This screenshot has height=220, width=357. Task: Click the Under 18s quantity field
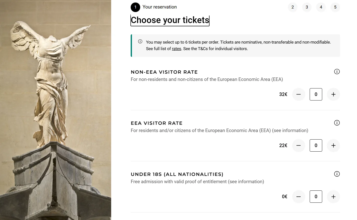[316, 197]
